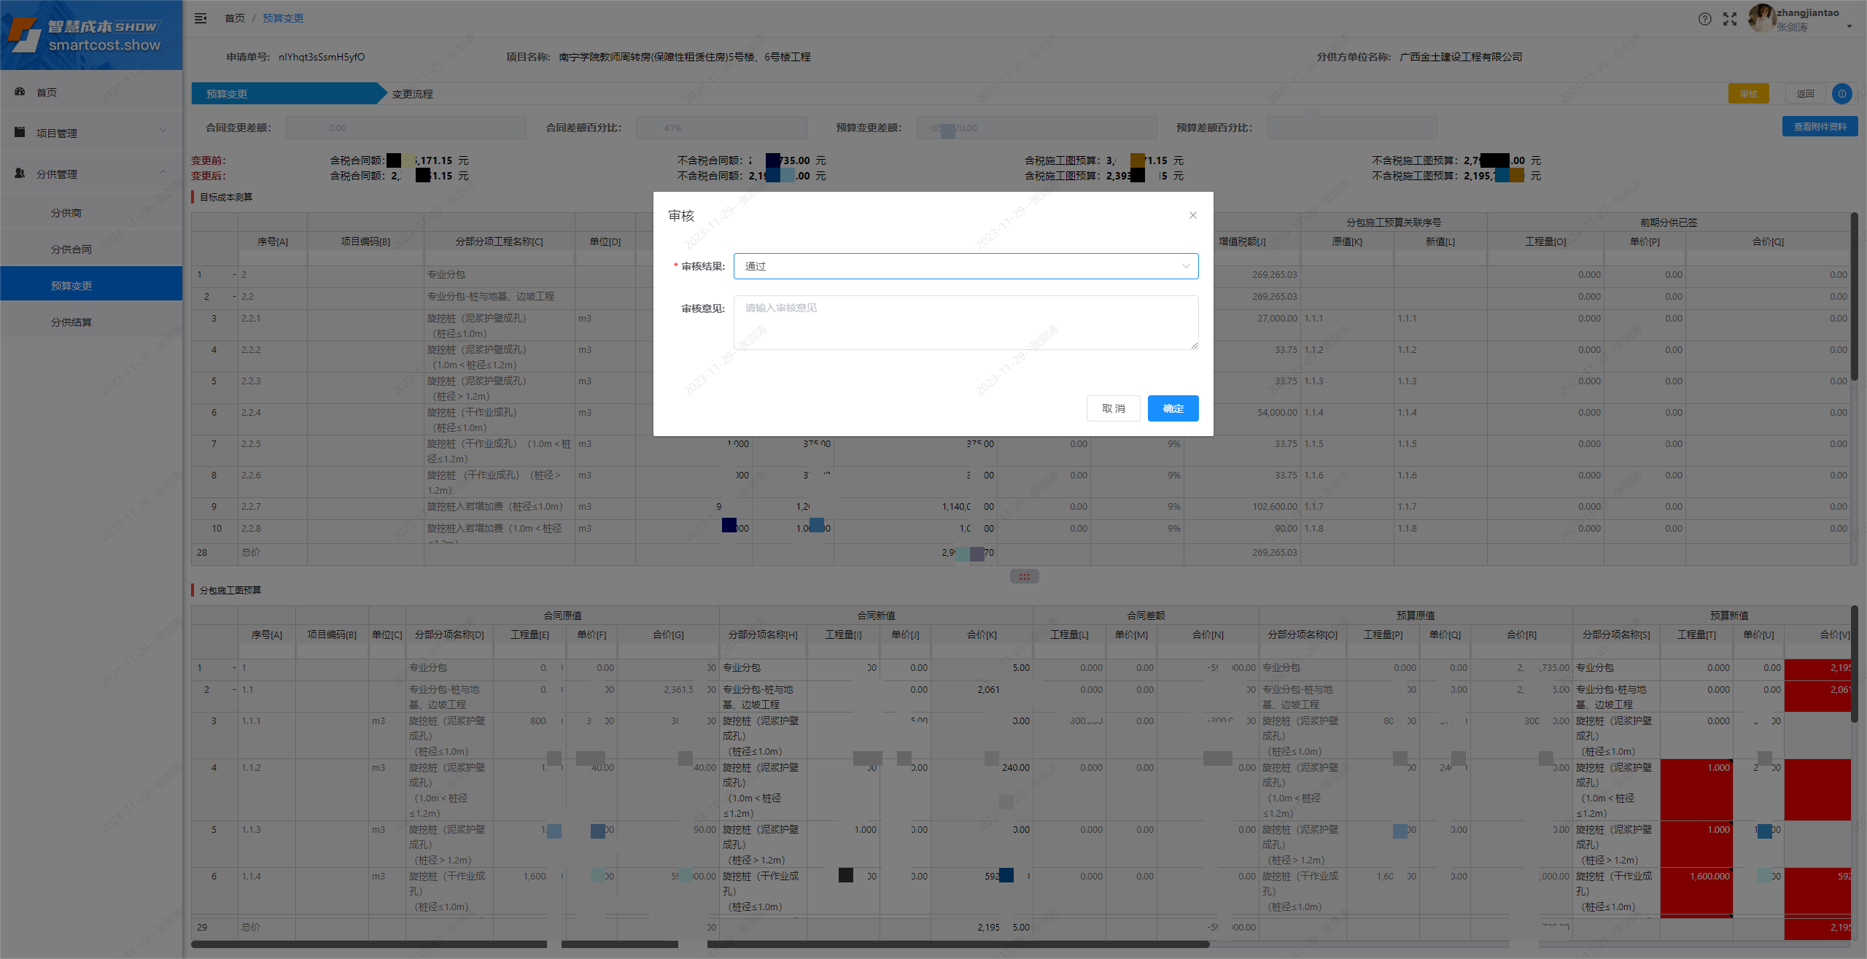The height and width of the screenshot is (959, 1867).
Task: Open the 审核结果 dropdown
Action: coord(966,266)
